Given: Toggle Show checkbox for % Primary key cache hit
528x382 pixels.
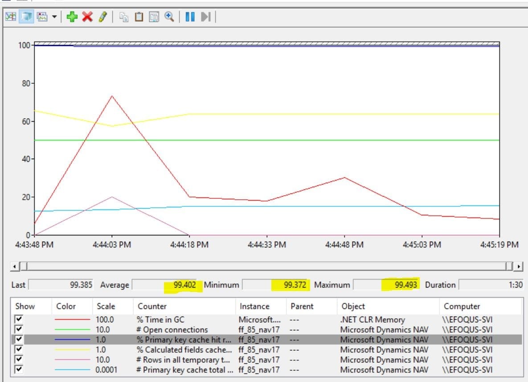Looking at the screenshot, I should click(19, 339).
